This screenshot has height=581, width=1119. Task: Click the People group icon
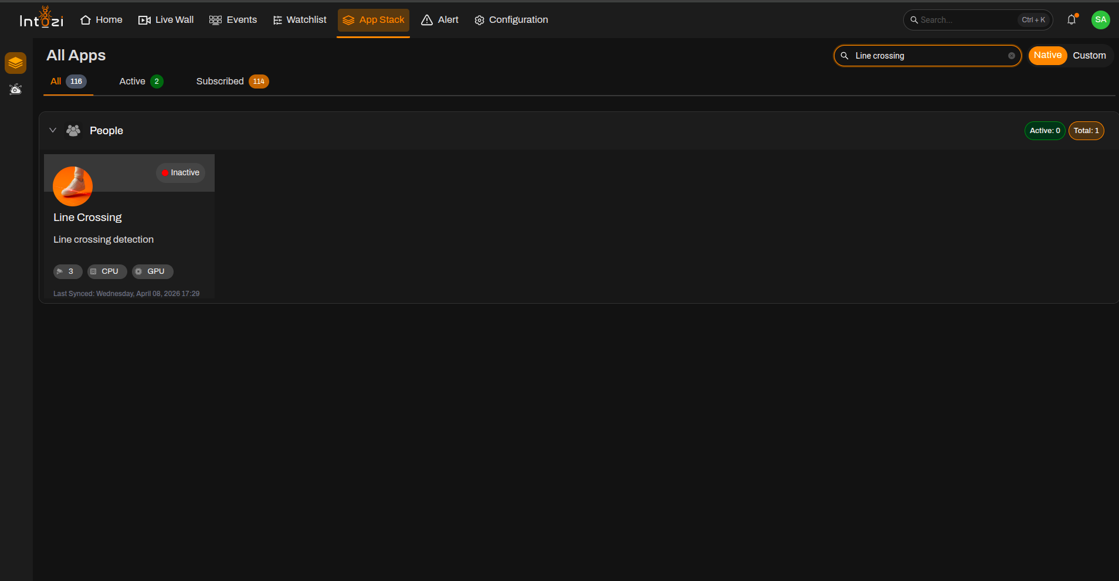coord(73,130)
